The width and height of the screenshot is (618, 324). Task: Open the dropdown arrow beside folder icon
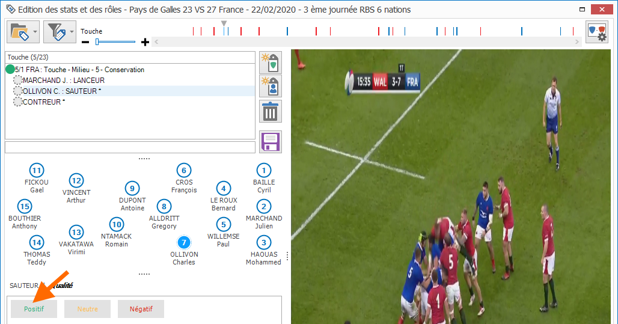(35, 32)
